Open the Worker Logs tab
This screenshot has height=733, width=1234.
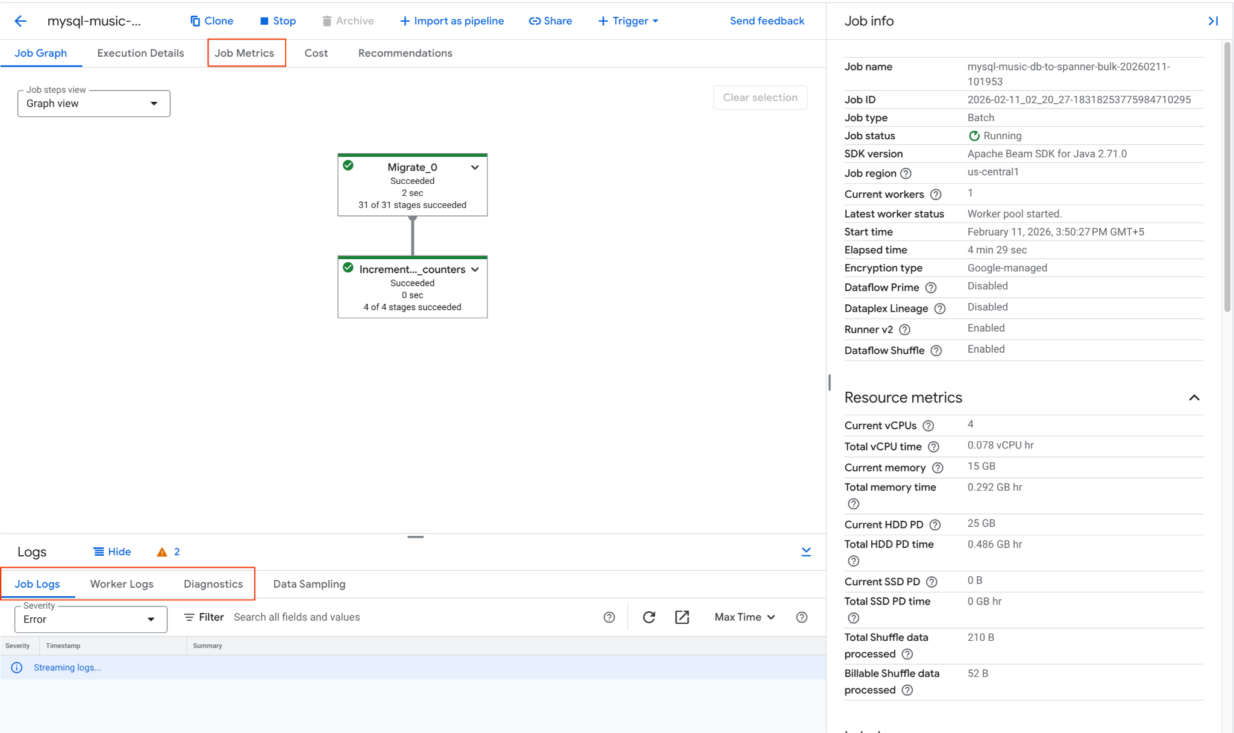(122, 584)
